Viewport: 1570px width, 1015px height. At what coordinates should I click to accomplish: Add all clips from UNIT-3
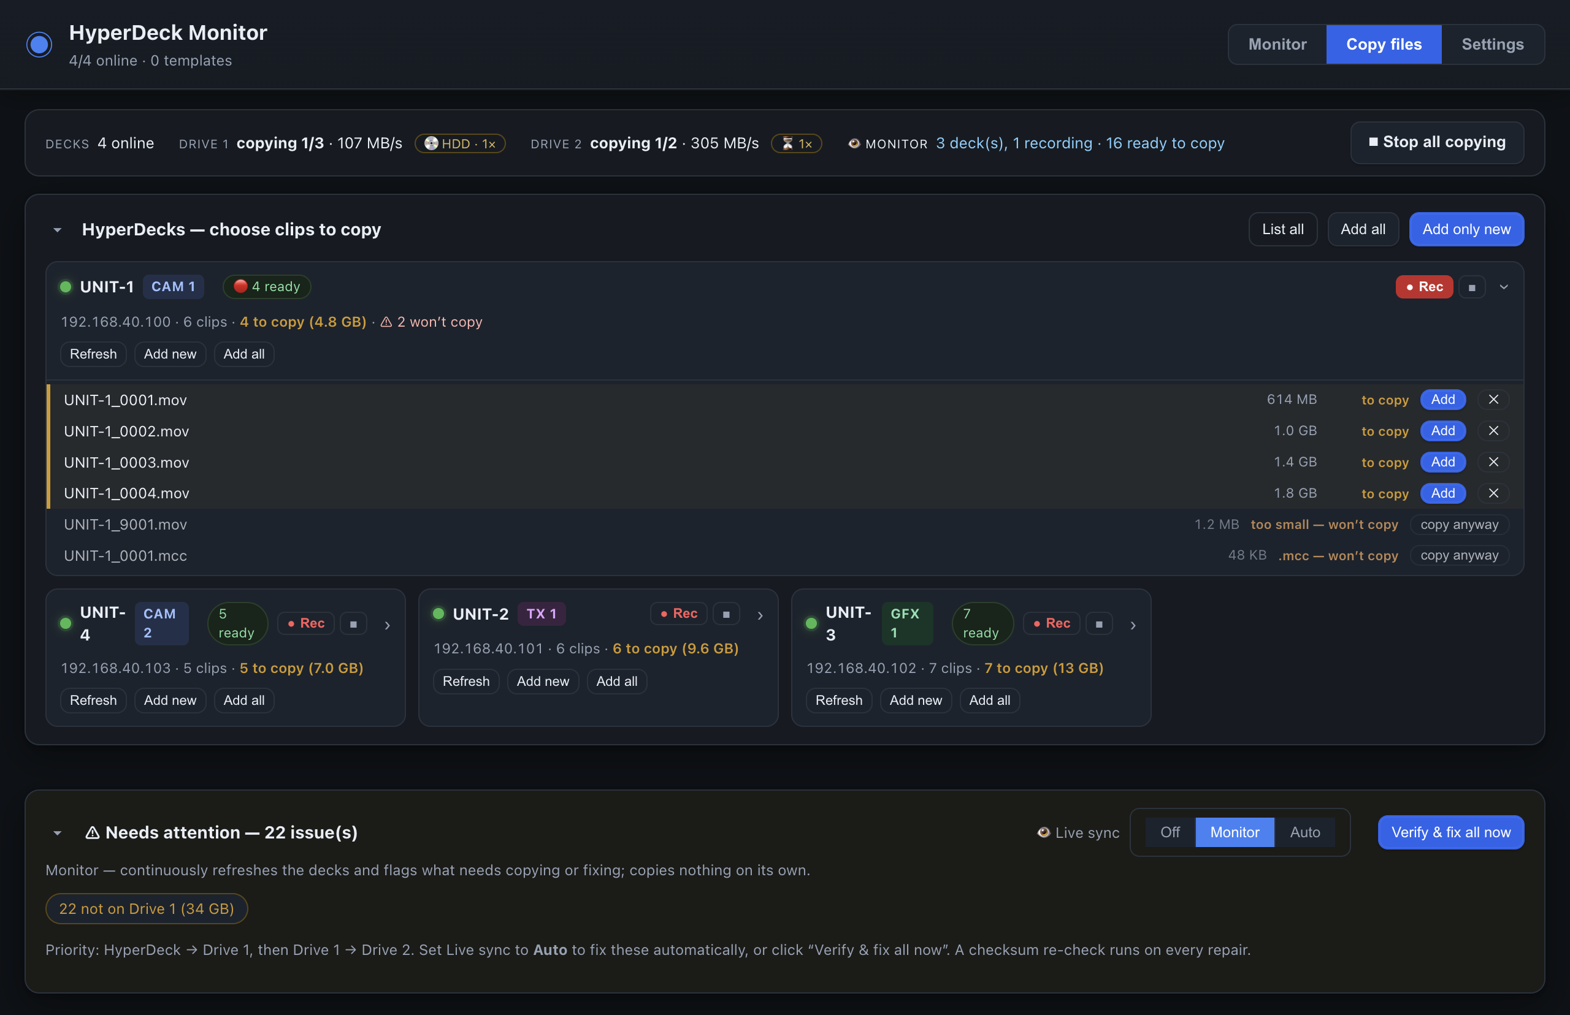click(x=990, y=701)
